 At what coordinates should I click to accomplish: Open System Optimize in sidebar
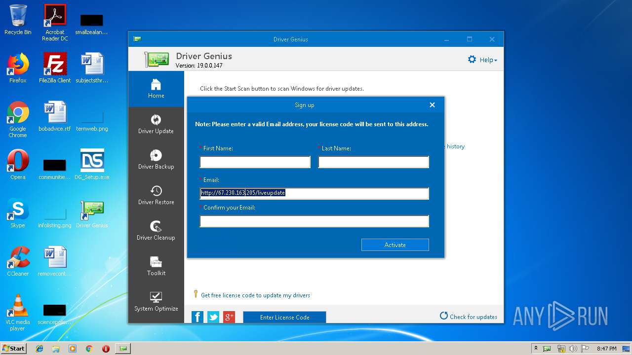tap(156, 302)
